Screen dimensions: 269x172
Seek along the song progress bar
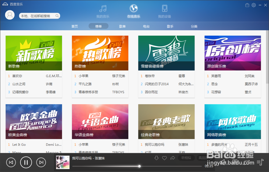[x=137, y=166]
